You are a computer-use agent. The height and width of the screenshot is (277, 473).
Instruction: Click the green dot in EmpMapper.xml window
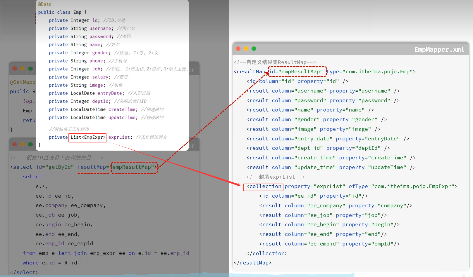[x=254, y=49]
